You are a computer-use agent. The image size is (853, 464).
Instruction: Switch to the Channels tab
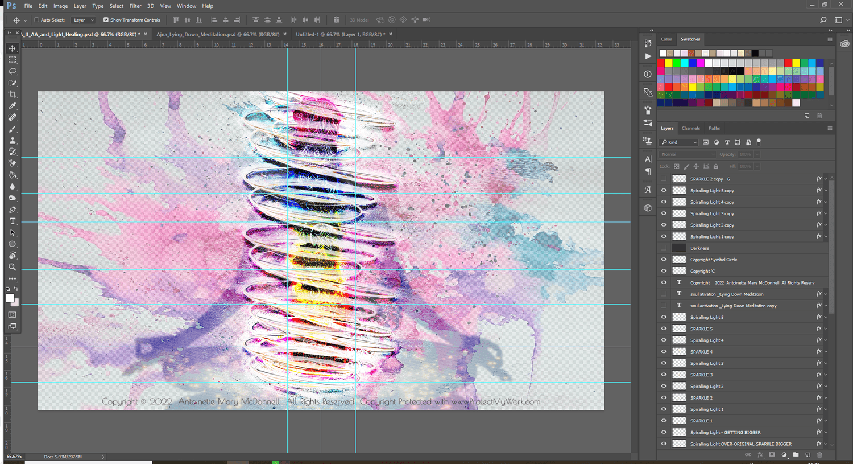690,128
